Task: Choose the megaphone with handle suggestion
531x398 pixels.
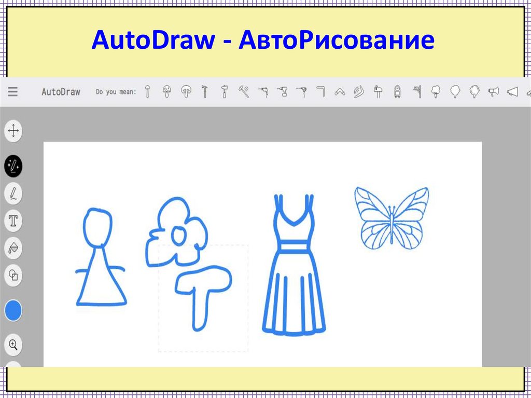Action: (494, 91)
